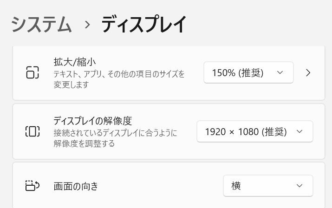This screenshot has width=332, height=208.
Task: Open the 150% (推奨) scale dropdown
Action: tap(248, 72)
